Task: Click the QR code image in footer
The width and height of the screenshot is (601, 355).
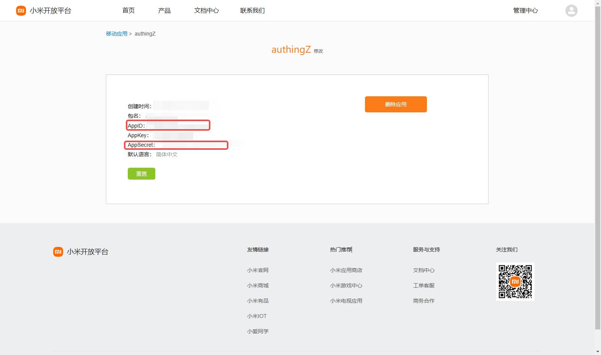Action: [x=515, y=282]
